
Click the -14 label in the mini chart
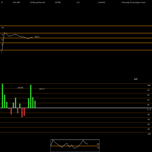(x=98, y=148)
